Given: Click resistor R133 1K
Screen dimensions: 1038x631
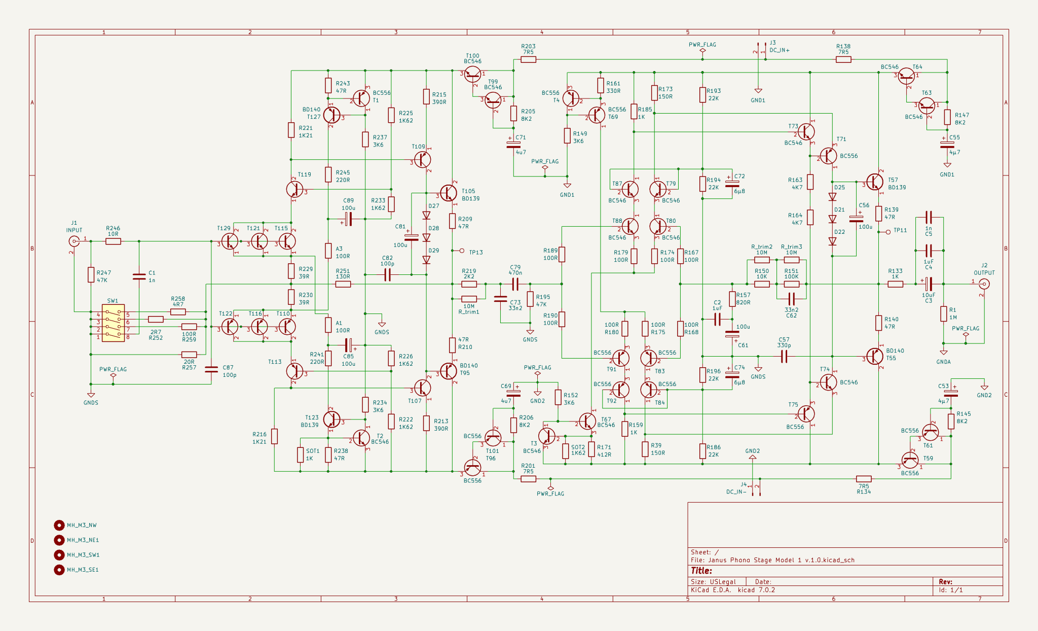Looking at the screenshot, I should click(895, 284).
